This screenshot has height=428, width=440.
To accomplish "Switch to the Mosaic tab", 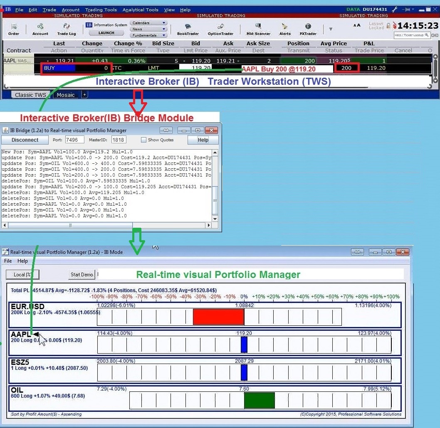I will [66, 95].
